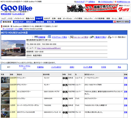Switch to the バイク駐車場 tab

[x=99, y=19]
